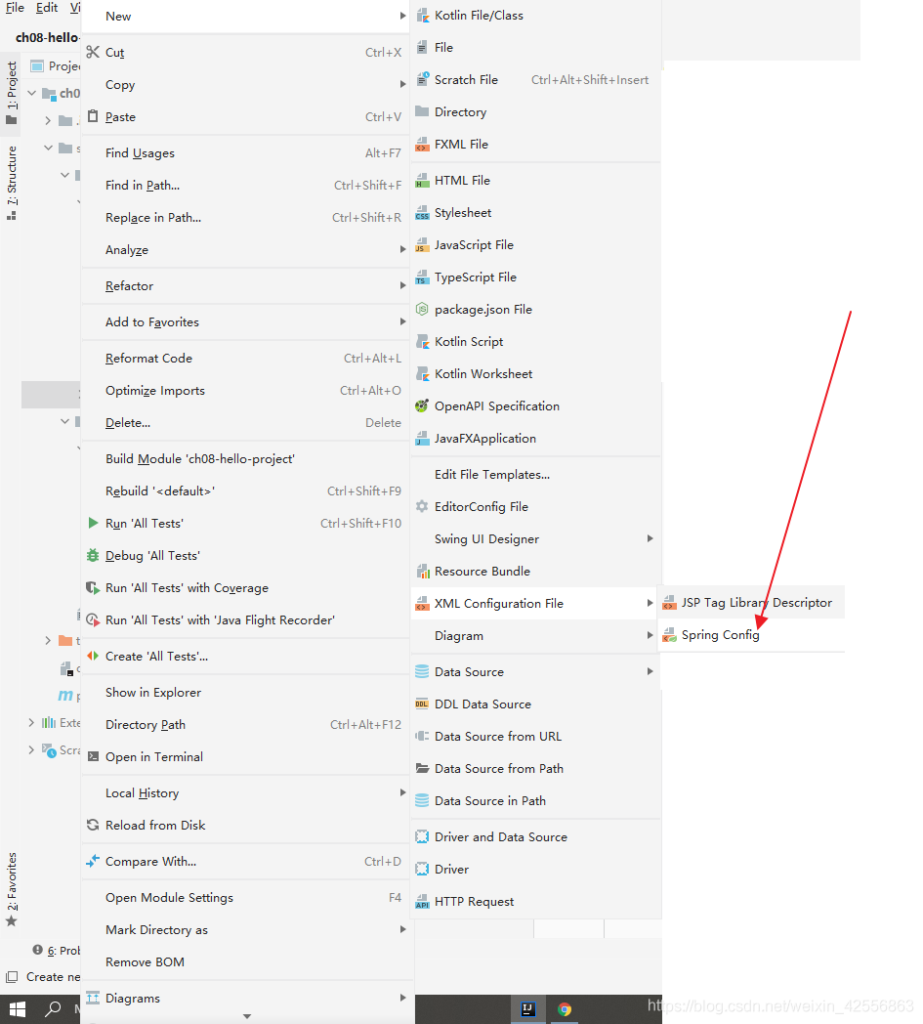923x1024 pixels.
Task: Open the Structure tool window tab
Action: (11, 183)
